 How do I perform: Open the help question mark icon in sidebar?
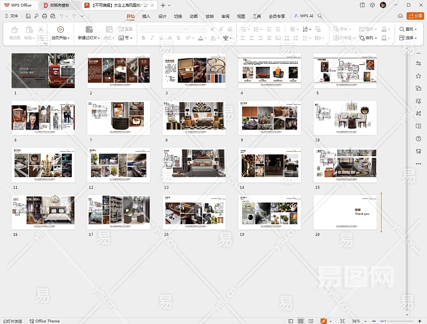tap(418, 139)
